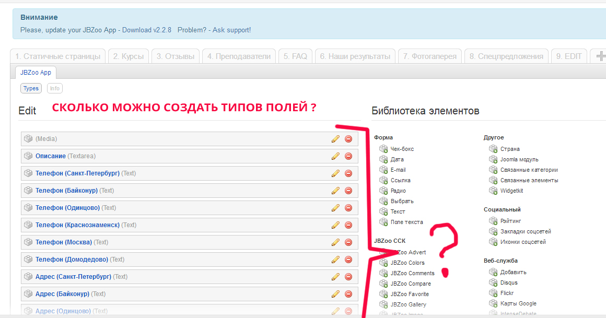This screenshot has height=318, width=606.
Task: Click pencil edit icon for Описание field
Action: pos(335,156)
